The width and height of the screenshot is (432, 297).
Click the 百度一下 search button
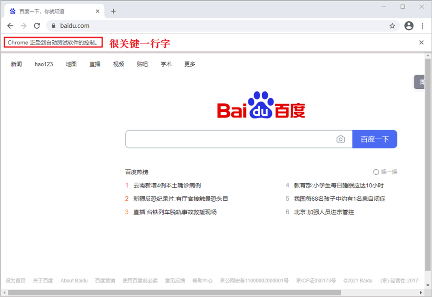click(375, 139)
